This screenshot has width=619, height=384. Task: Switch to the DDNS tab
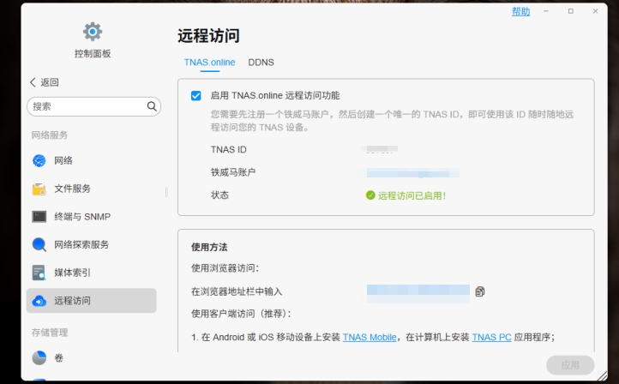coord(261,63)
